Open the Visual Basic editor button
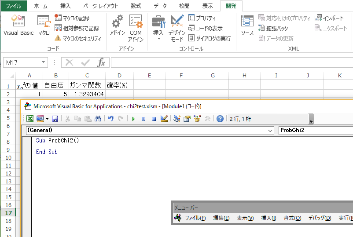The image size is (353, 237). [x=18, y=25]
